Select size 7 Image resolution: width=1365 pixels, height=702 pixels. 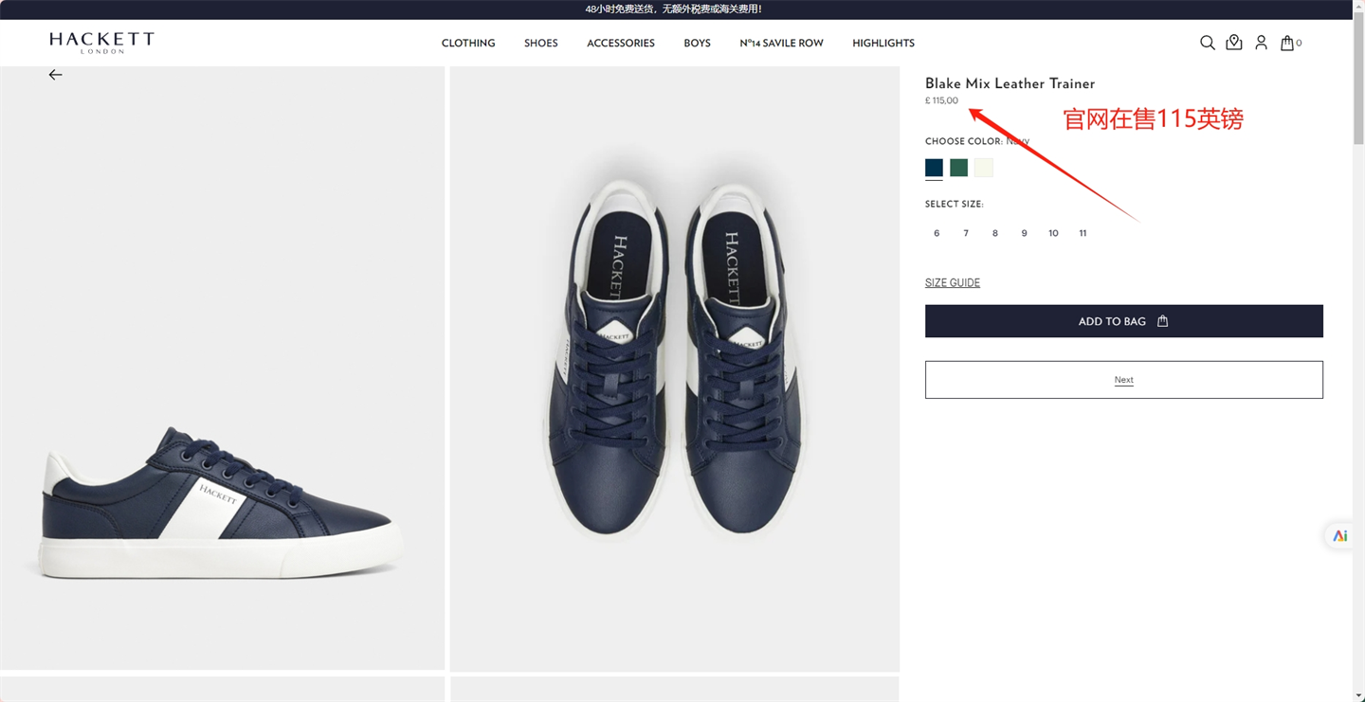pos(966,233)
